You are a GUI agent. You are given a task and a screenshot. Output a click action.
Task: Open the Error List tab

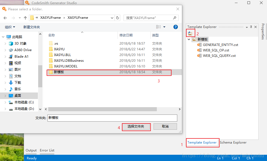(47, 150)
